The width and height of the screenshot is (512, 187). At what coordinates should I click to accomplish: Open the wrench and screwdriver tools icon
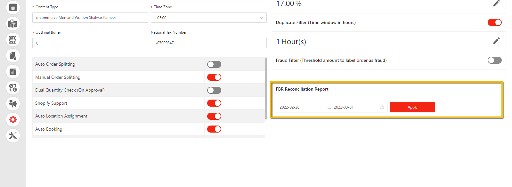[x=13, y=136]
